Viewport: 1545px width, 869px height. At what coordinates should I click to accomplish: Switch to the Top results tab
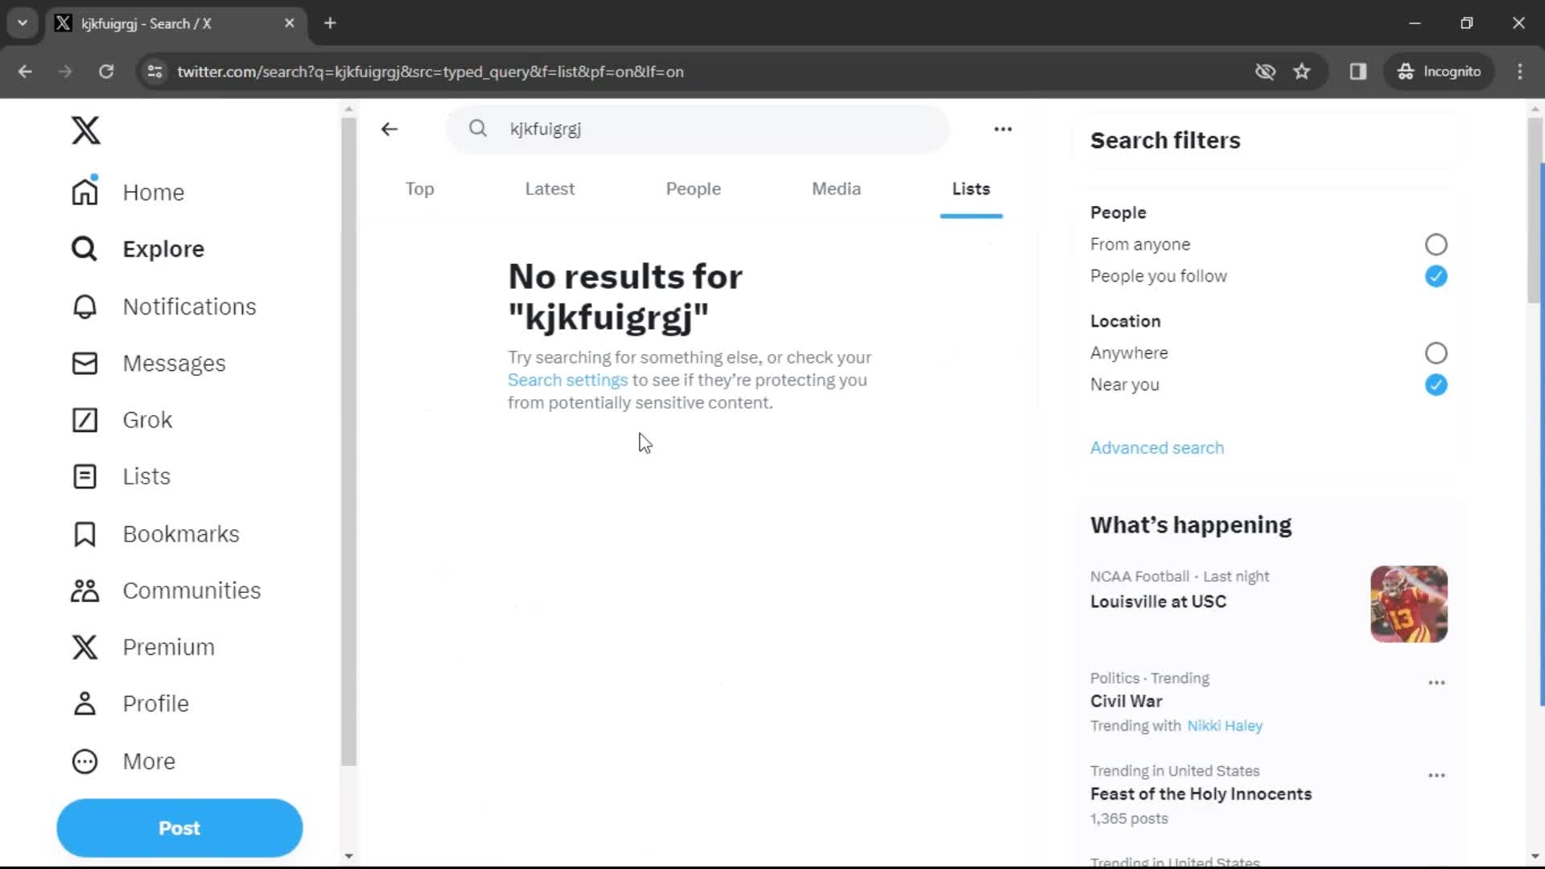pyautogui.click(x=419, y=189)
